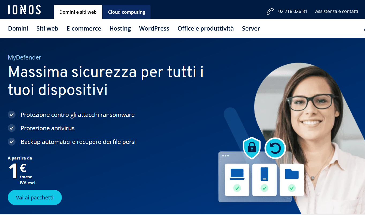Open the WordPress menu
Screen dimensions: 365x215
click(x=154, y=28)
